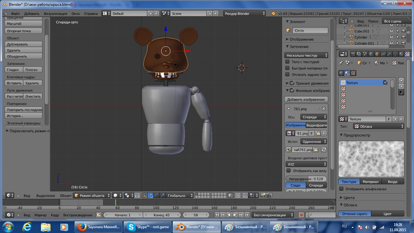Show material textures icon
Screen dimensions: 414x233
pyautogui.click(x=347, y=73)
